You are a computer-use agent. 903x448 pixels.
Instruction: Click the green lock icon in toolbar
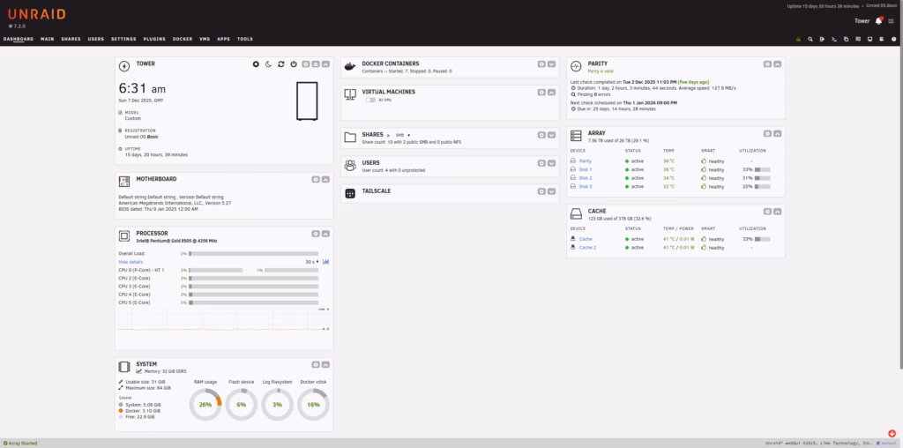click(x=798, y=39)
